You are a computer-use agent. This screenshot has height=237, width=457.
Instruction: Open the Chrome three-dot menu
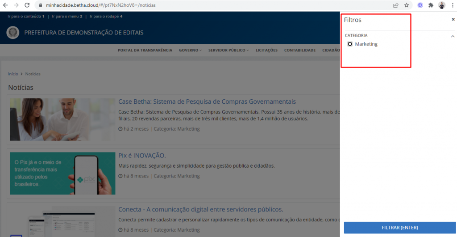click(x=452, y=5)
